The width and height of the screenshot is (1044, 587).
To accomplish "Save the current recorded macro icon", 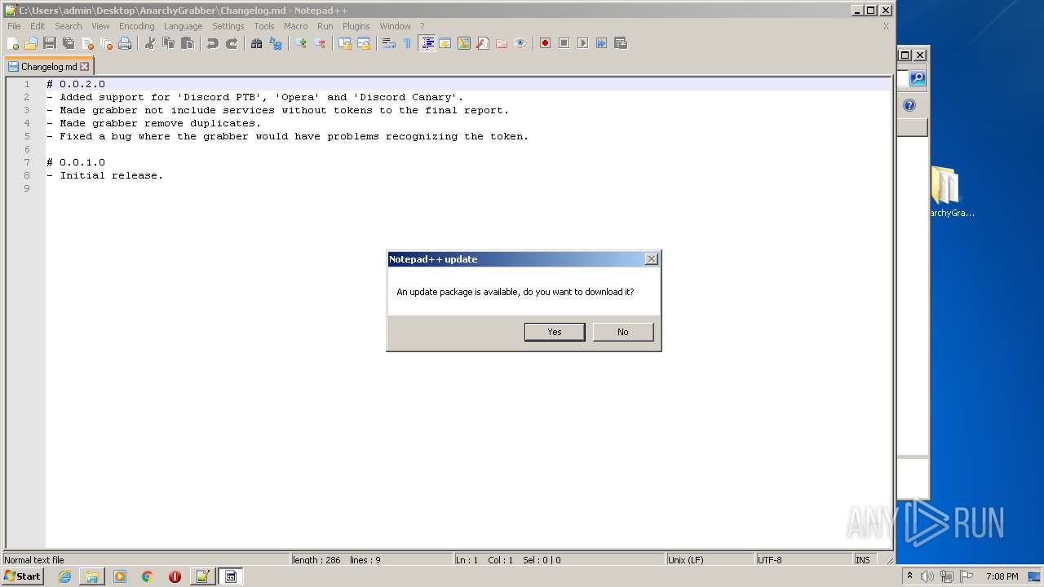I will coord(621,43).
